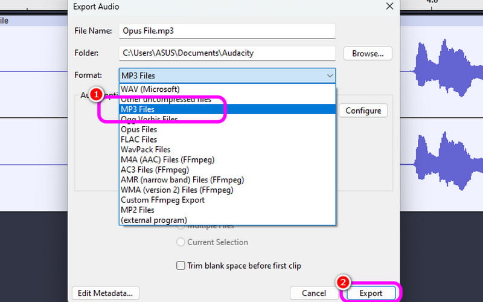
Task: Click the Export button
Action: pos(371,293)
